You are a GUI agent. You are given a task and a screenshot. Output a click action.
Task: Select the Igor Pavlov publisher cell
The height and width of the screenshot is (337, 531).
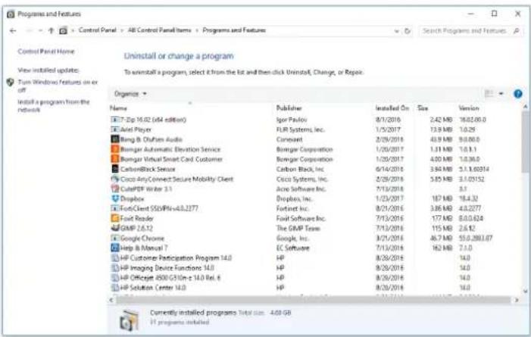[292, 120]
